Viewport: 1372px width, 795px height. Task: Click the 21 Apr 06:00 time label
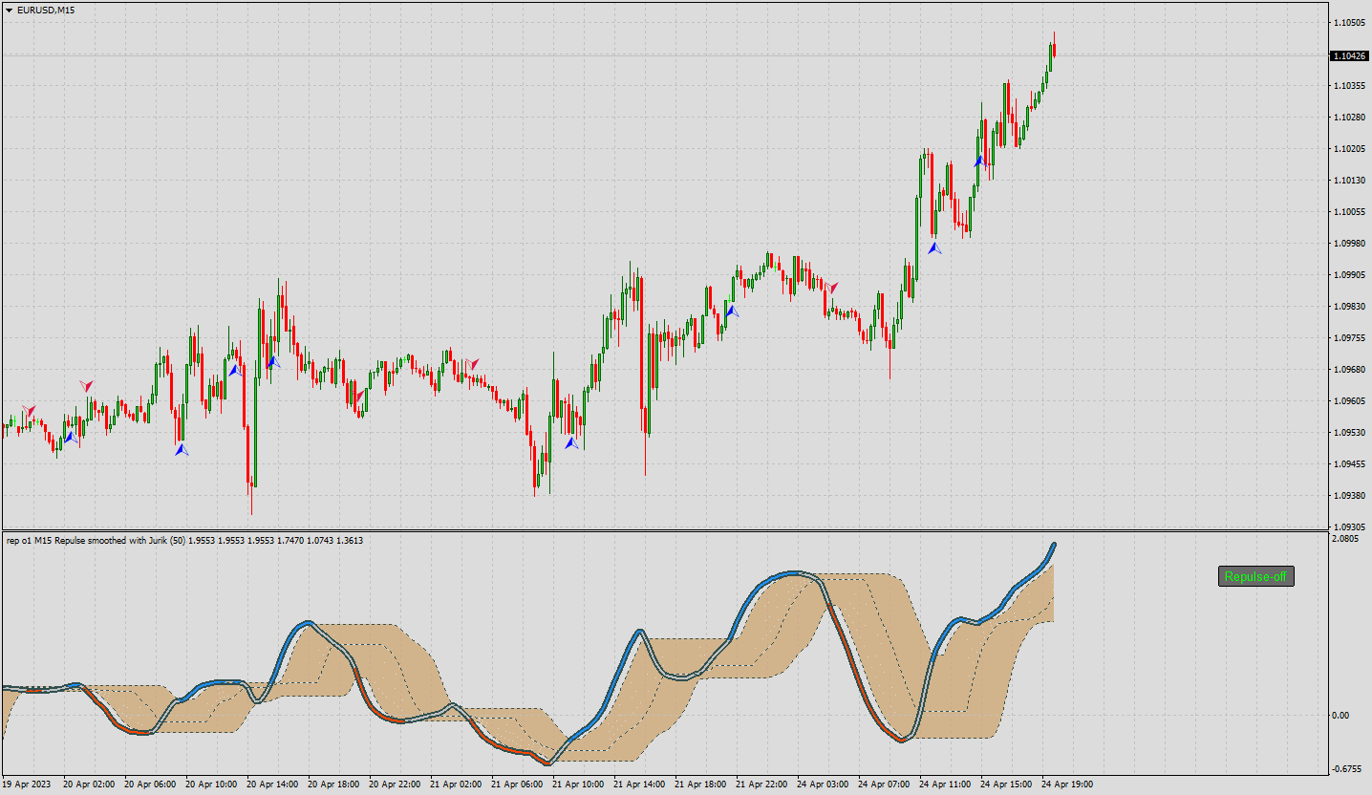[519, 784]
